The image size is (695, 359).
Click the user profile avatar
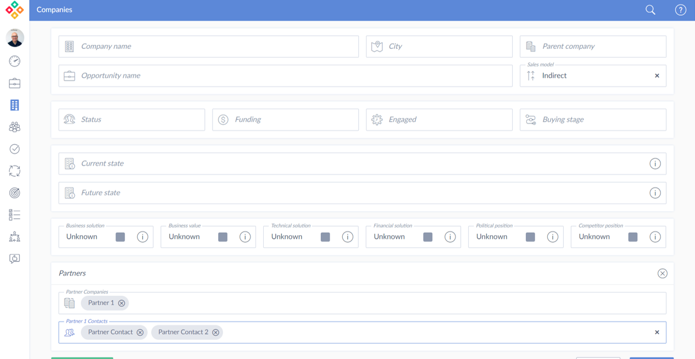coord(15,38)
